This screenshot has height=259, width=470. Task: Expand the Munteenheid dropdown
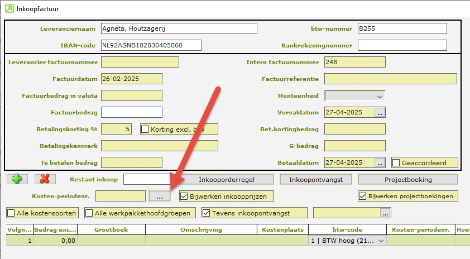[380, 95]
